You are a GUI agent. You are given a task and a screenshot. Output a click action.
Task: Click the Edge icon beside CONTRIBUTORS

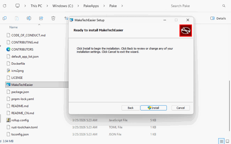tap(8, 49)
